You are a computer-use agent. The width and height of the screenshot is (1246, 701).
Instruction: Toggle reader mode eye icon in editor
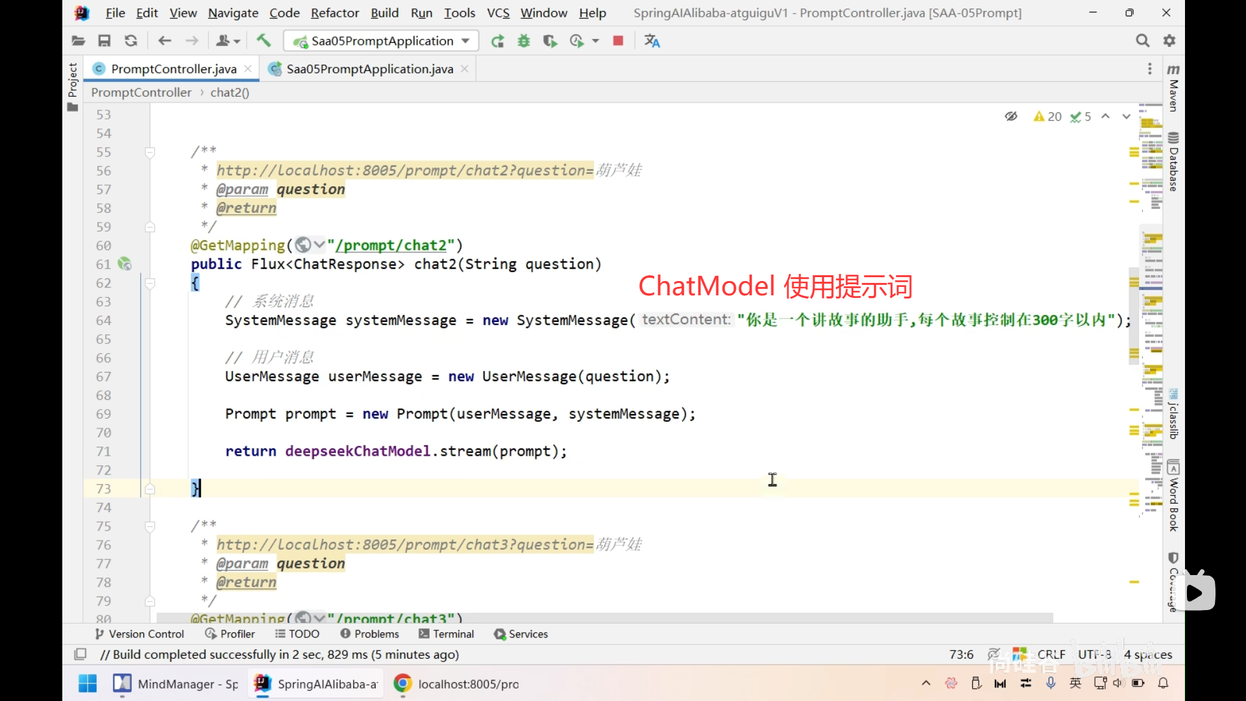(1011, 116)
